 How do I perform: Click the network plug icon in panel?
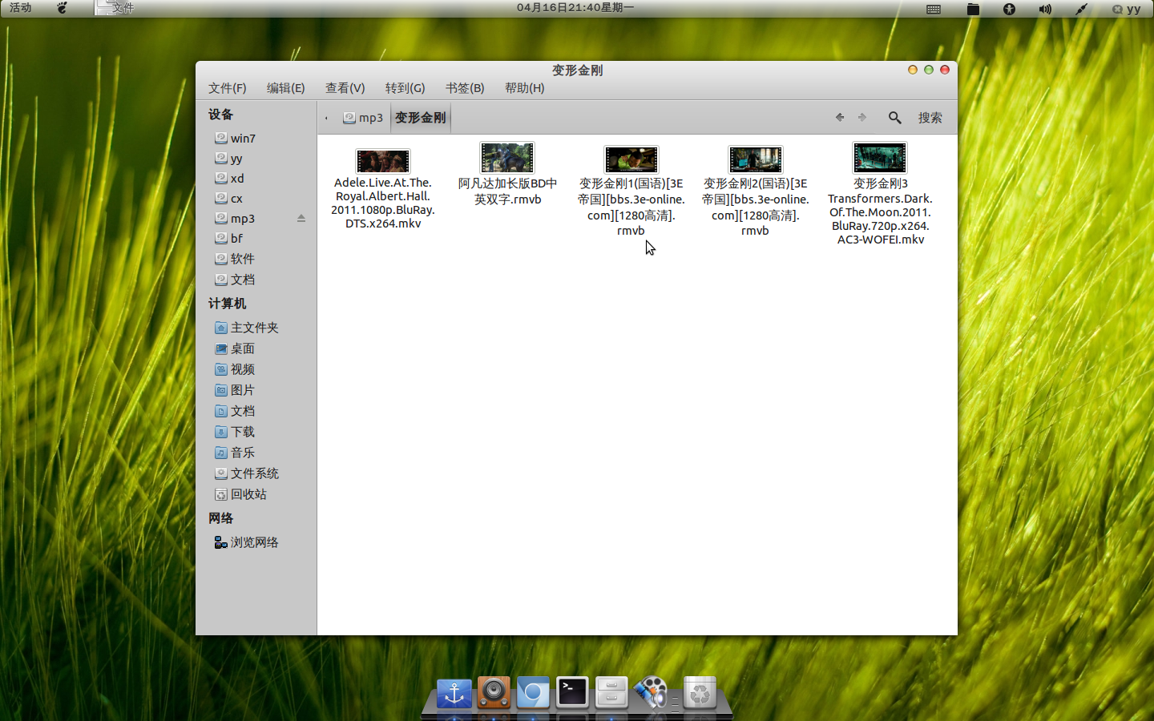click(1081, 9)
